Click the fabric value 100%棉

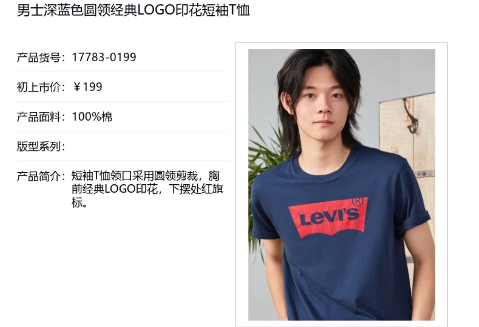[92, 116]
